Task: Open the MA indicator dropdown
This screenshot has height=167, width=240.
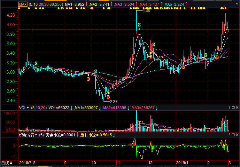Action: (22, 4)
